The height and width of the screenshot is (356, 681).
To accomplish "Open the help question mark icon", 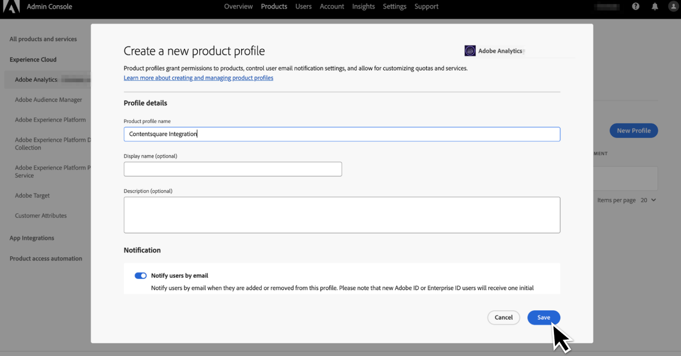I will [x=636, y=6].
